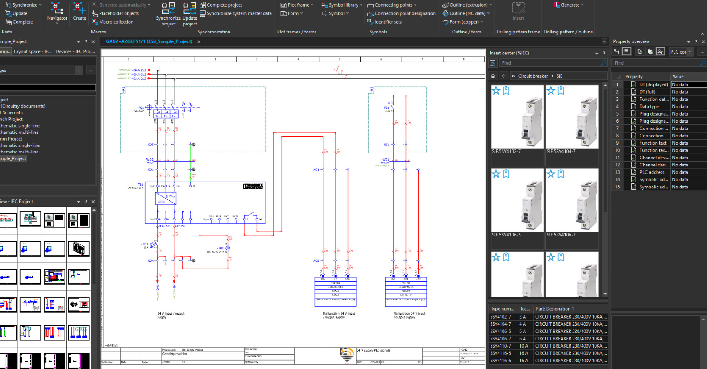Open Macro collection from the ribbon
This screenshot has height=369, width=707.
116,22
